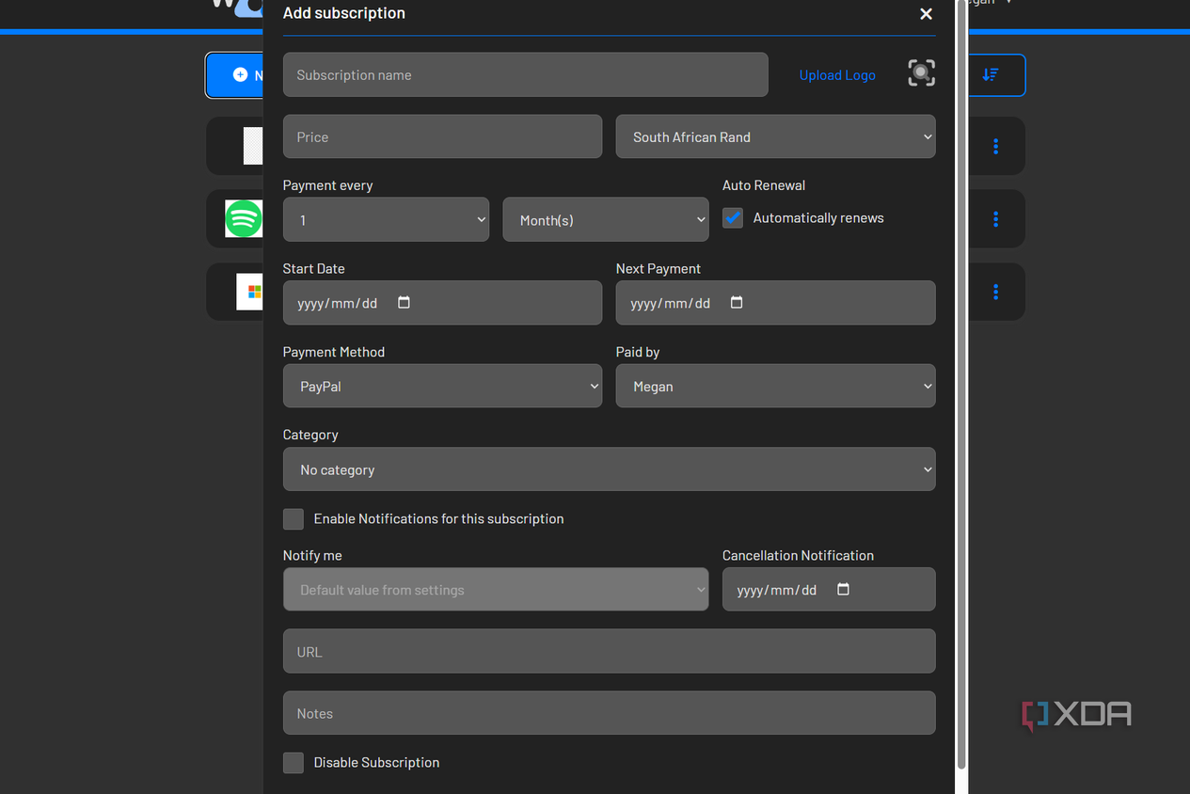The height and width of the screenshot is (794, 1190).
Task: Open the No category dropdown
Action: (x=609, y=468)
